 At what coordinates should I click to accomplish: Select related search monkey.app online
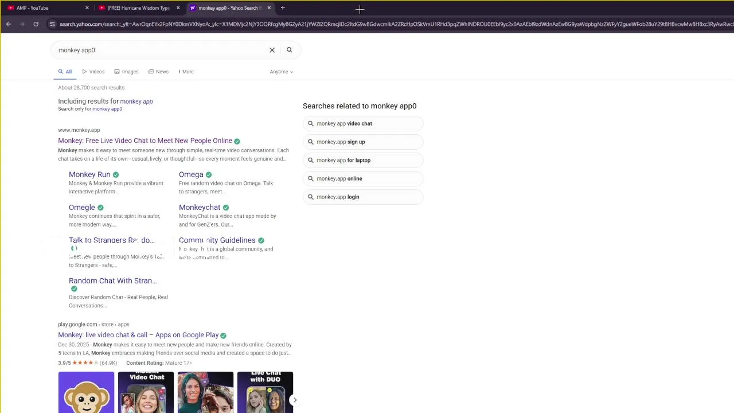tap(363, 178)
